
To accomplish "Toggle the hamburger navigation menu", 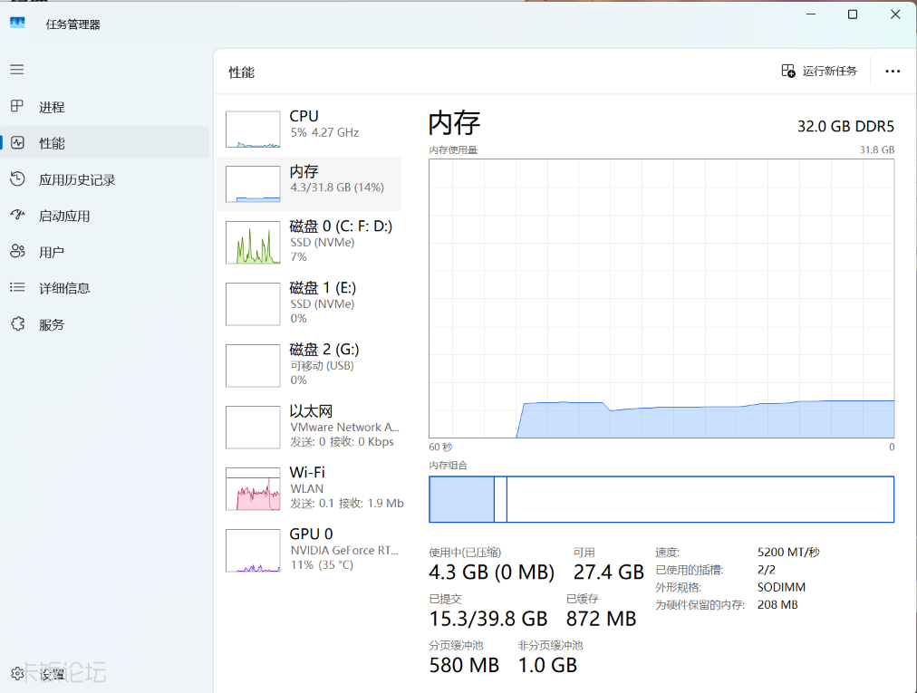I will [17, 70].
